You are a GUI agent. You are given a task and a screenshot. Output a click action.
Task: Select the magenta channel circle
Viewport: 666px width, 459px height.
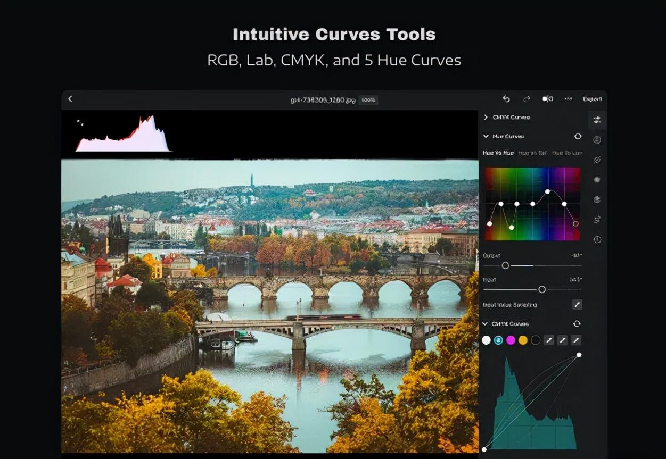coord(511,340)
